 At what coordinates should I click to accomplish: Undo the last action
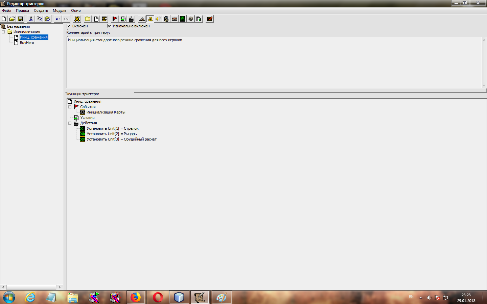coord(58,19)
